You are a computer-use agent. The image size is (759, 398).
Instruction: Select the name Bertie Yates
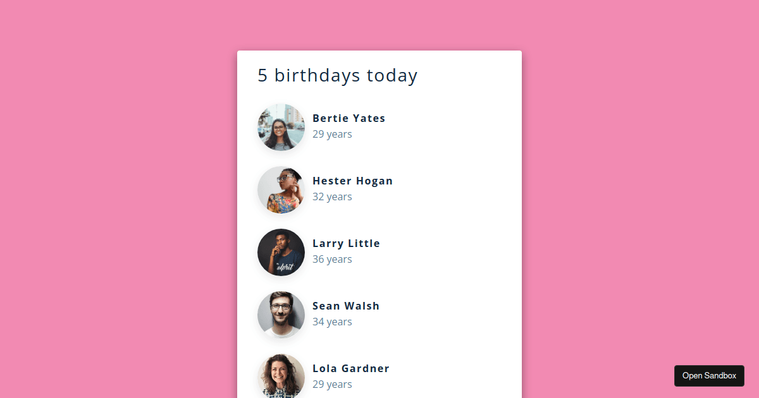coord(349,118)
